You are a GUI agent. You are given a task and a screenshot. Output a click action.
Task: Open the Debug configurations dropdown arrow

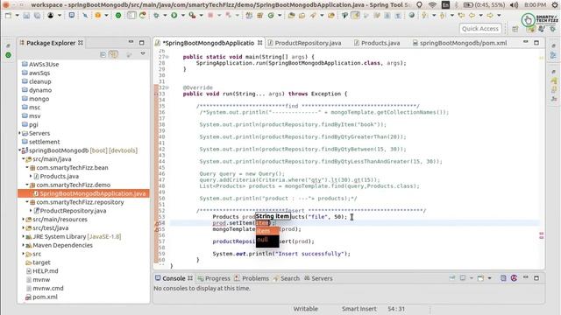165,16
